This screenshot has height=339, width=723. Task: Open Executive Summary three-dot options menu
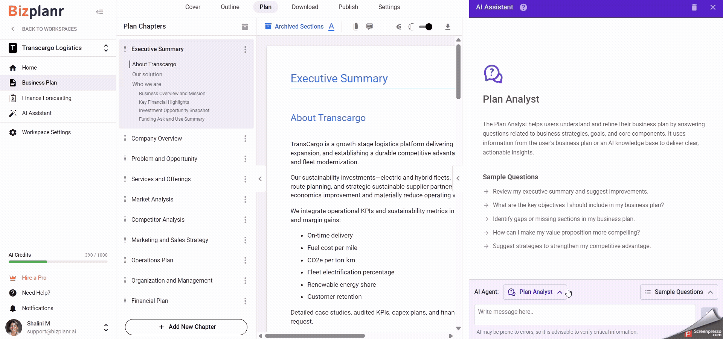[245, 49]
